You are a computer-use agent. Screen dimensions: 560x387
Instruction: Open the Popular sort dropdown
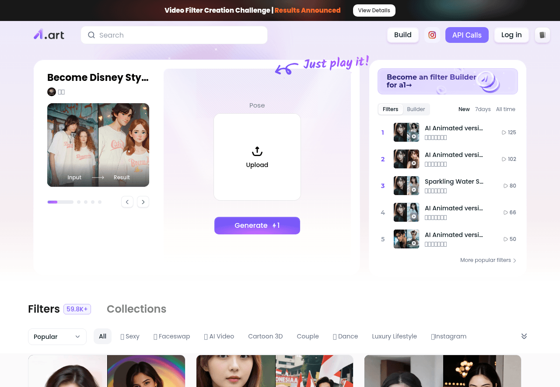pos(57,337)
